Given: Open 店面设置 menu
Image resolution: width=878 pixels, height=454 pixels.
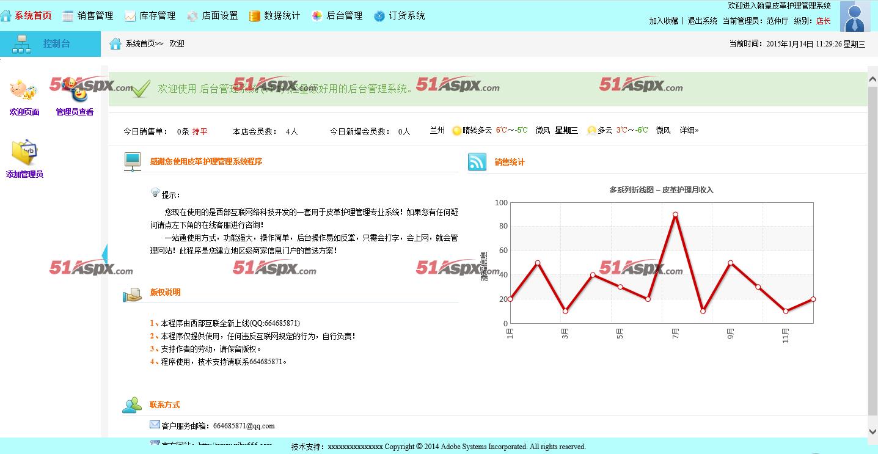Looking at the screenshot, I should point(220,16).
